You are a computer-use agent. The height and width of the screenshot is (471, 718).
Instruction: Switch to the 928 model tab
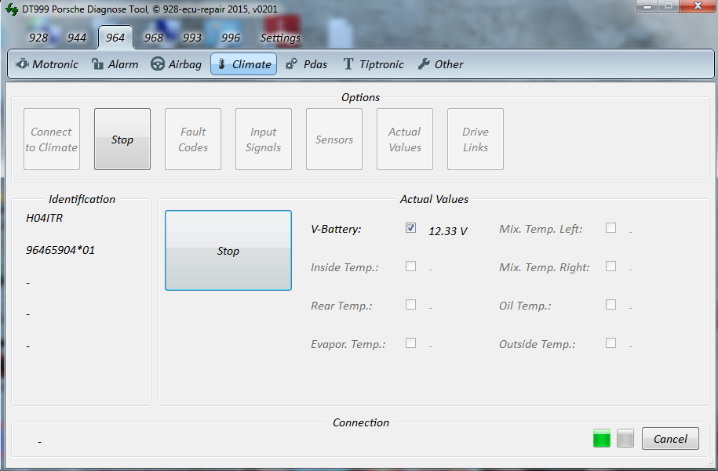[x=38, y=38]
